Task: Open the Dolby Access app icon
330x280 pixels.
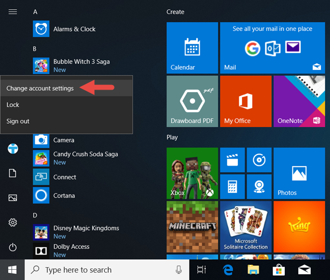Action: pyautogui.click(x=41, y=250)
